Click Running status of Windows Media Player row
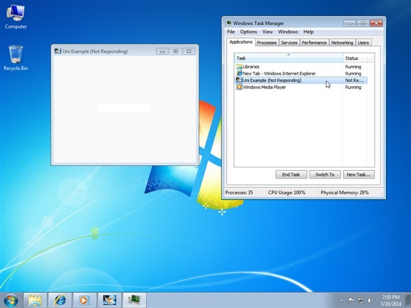 [x=353, y=87]
